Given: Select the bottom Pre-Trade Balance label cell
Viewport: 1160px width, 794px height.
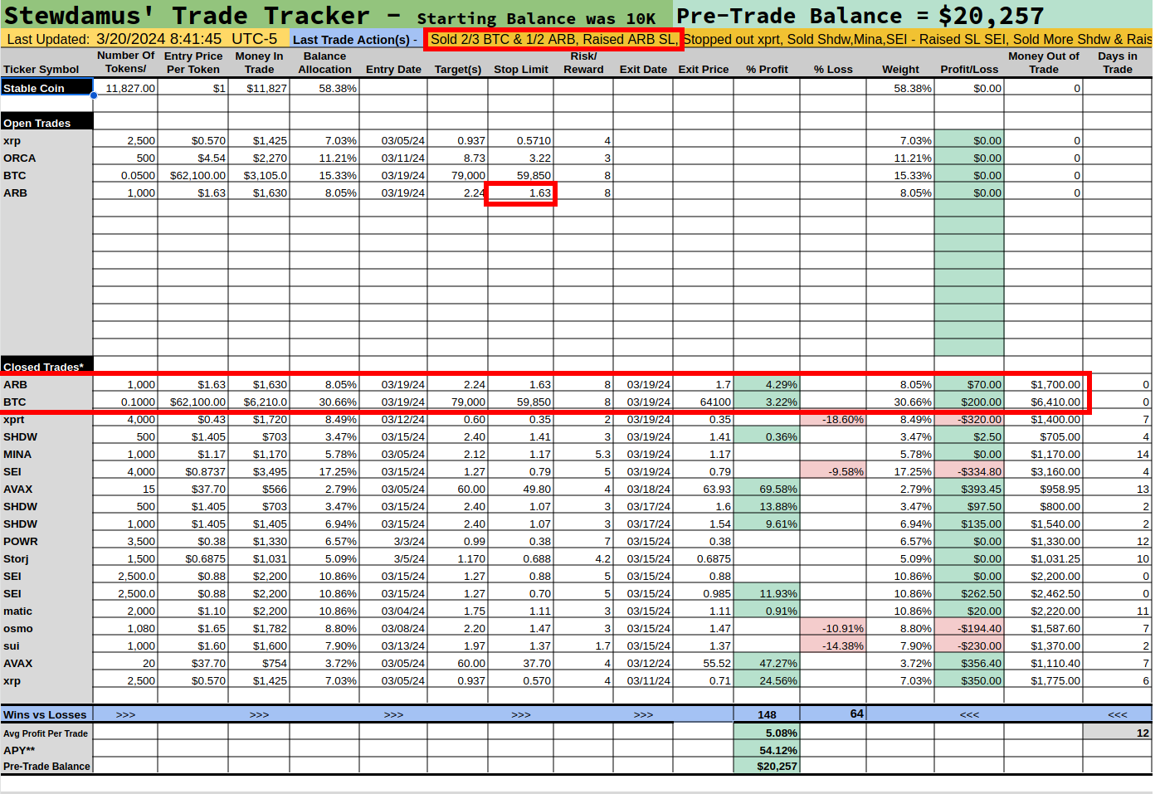Looking at the screenshot, I should 46,767.
